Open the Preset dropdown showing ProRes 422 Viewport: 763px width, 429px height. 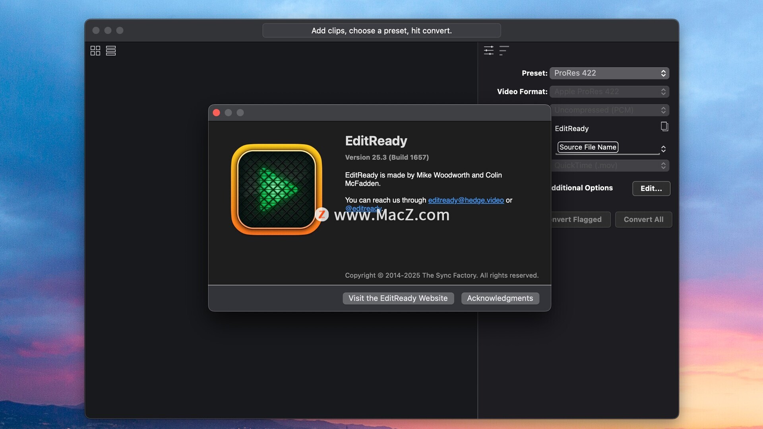coord(609,73)
